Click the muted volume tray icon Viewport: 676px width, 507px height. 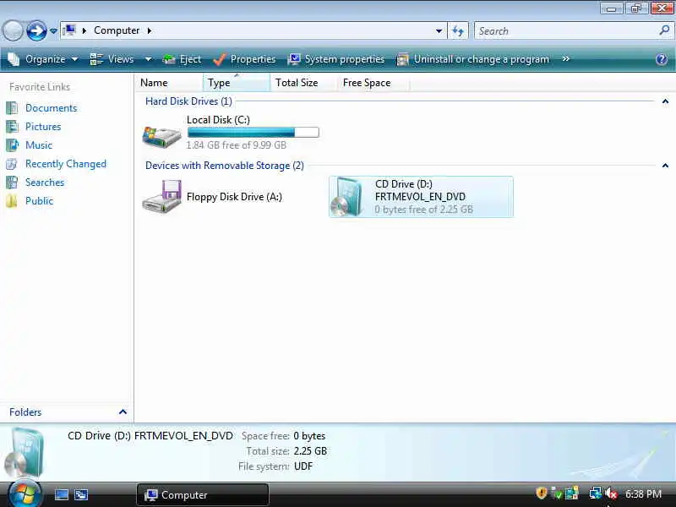[x=611, y=493]
